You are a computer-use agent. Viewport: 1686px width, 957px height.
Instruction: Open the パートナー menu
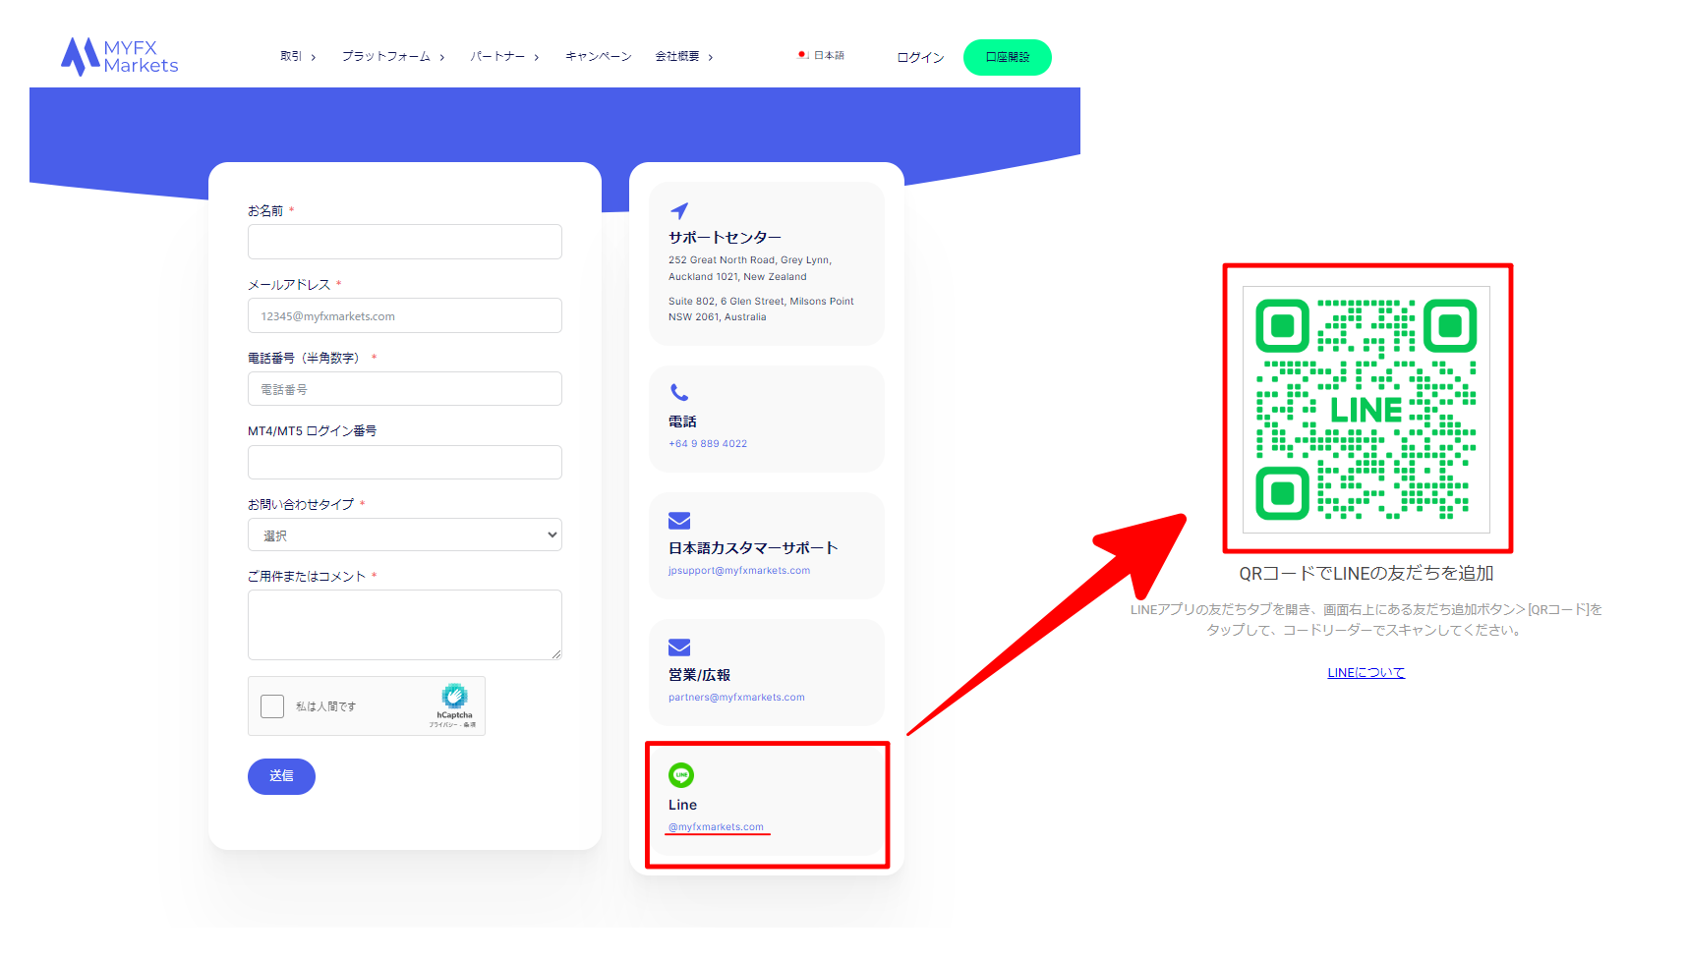[x=497, y=56]
